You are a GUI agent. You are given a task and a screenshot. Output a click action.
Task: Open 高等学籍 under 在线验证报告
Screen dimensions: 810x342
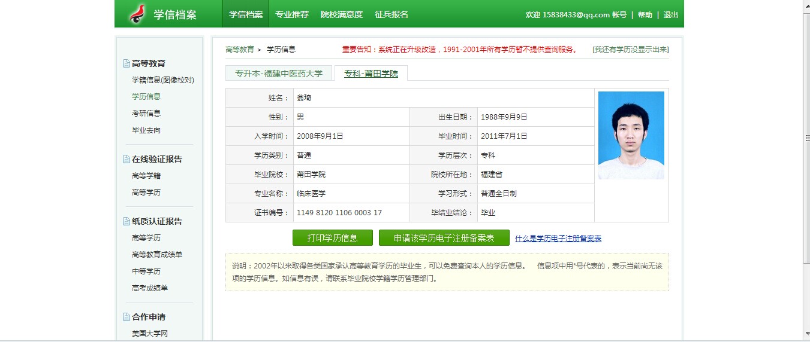click(146, 176)
